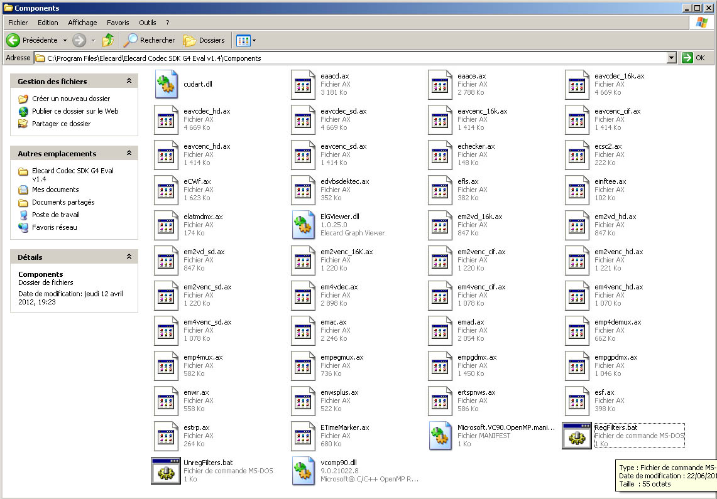Select the em2venc_16K.ax file icon
The width and height of the screenshot is (717, 499).
(303, 260)
